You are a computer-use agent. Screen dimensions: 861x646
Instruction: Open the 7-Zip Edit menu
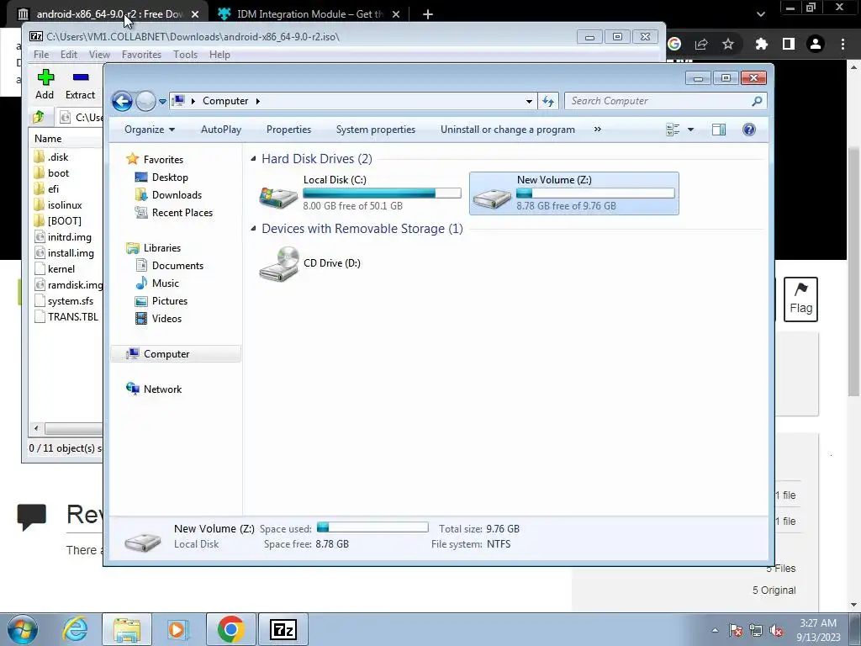69,55
